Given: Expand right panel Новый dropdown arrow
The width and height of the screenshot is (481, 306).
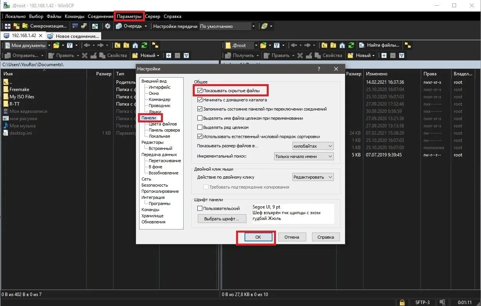Looking at the screenshot, I should click(x=373, y=55).
